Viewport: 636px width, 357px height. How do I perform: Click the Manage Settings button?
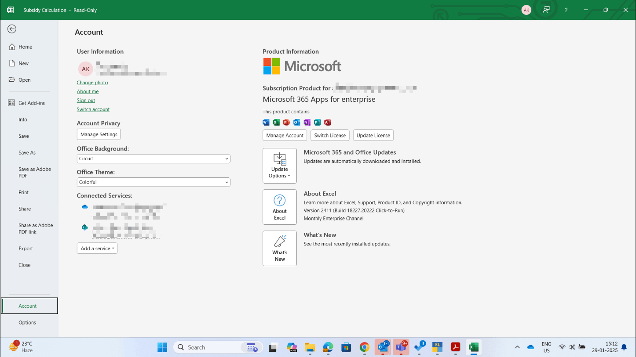[99, 134]
